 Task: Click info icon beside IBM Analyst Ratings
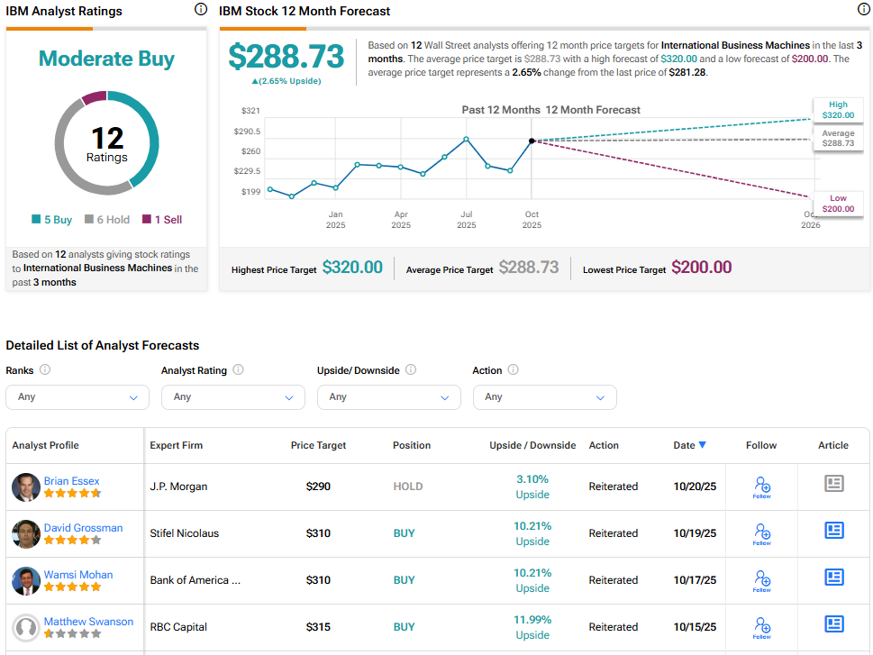pyautogui.click(x=200, y=10)
